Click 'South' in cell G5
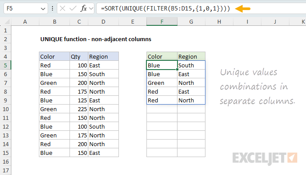The image size is (306, 175). pos(191,65)
